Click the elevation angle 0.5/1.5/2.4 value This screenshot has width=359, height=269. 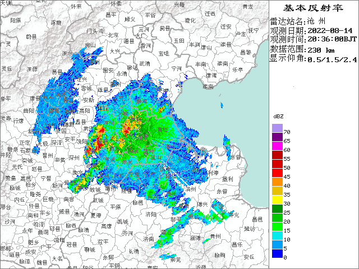point(332,59)
